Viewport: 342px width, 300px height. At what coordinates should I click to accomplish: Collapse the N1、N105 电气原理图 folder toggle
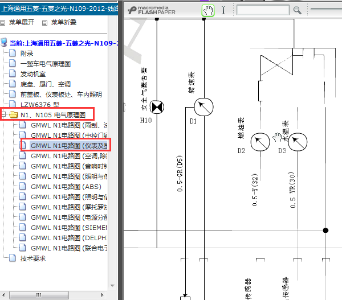pyautogui.click(x=3, y=114)
